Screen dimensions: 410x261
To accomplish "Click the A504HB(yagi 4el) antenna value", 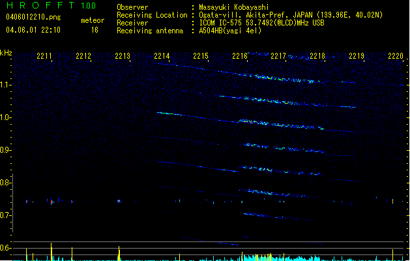I will pos(230,31).
